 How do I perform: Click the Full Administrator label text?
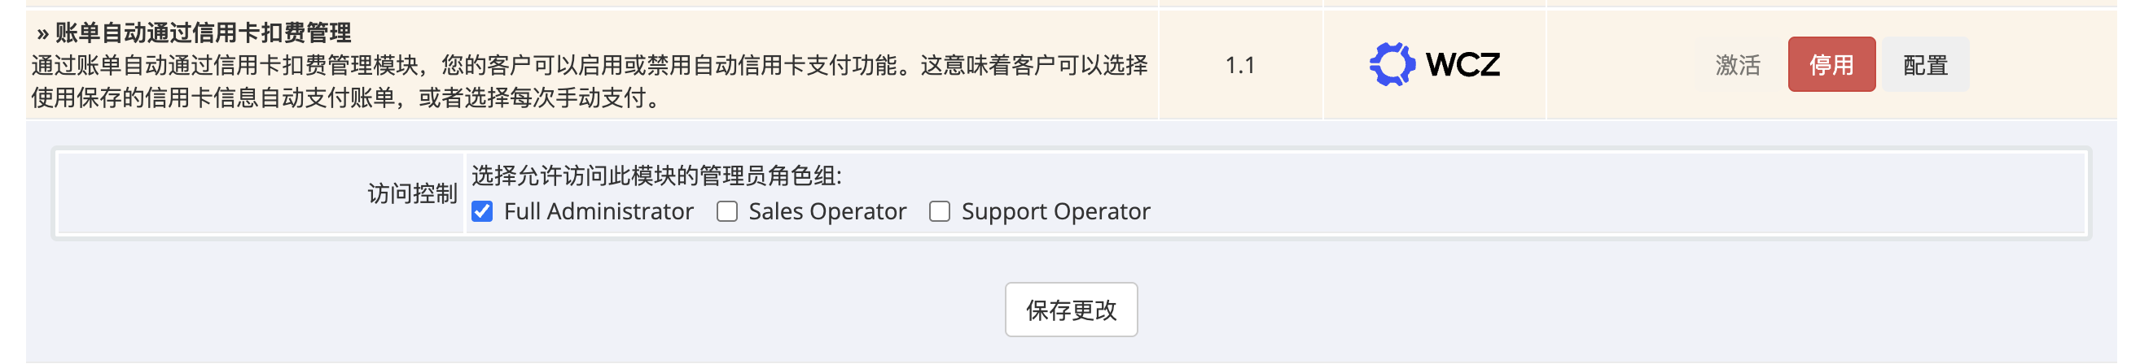[x=599, y=211]
